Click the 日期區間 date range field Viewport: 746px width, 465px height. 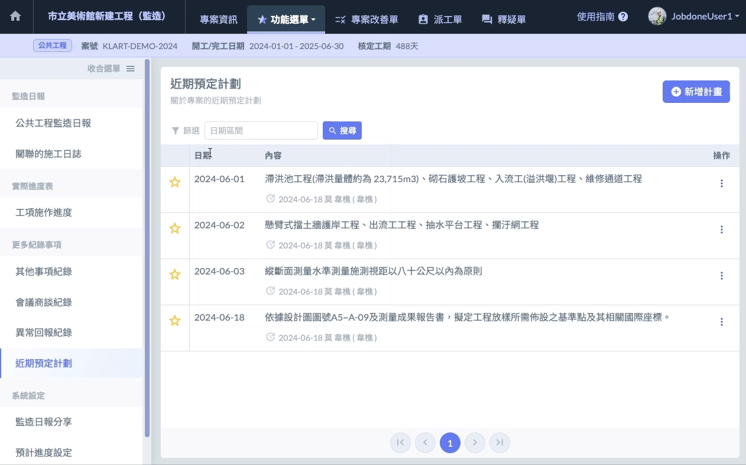coord(261,131)
